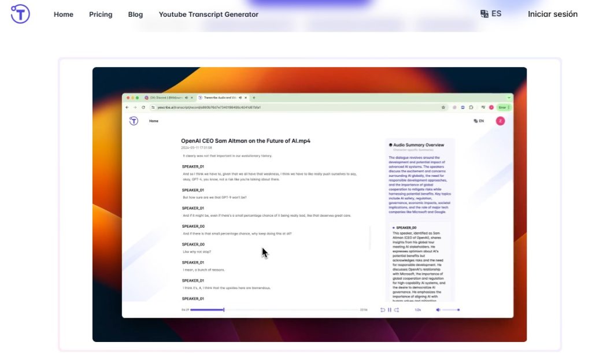Click the rewind playback icon in the player bar

[382, 310]
